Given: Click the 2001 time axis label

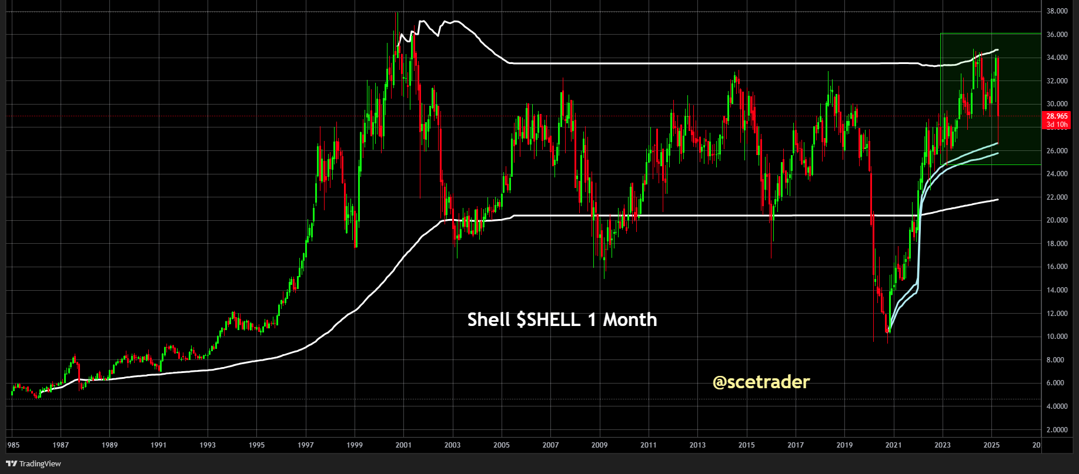Looking at the screenshot, I should coord(403,445).
